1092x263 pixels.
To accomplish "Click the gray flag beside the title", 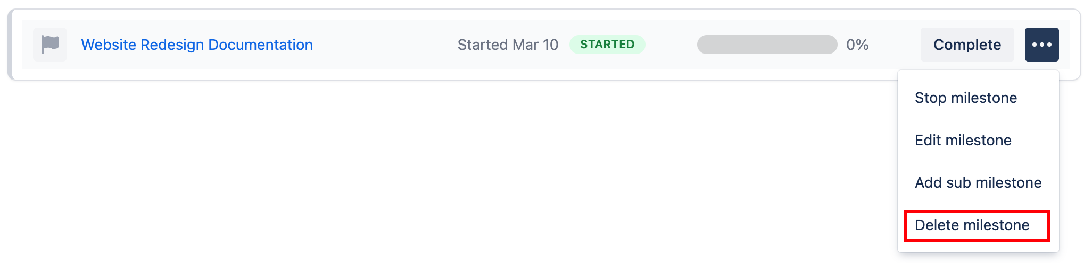I will [x=50, y=45].
